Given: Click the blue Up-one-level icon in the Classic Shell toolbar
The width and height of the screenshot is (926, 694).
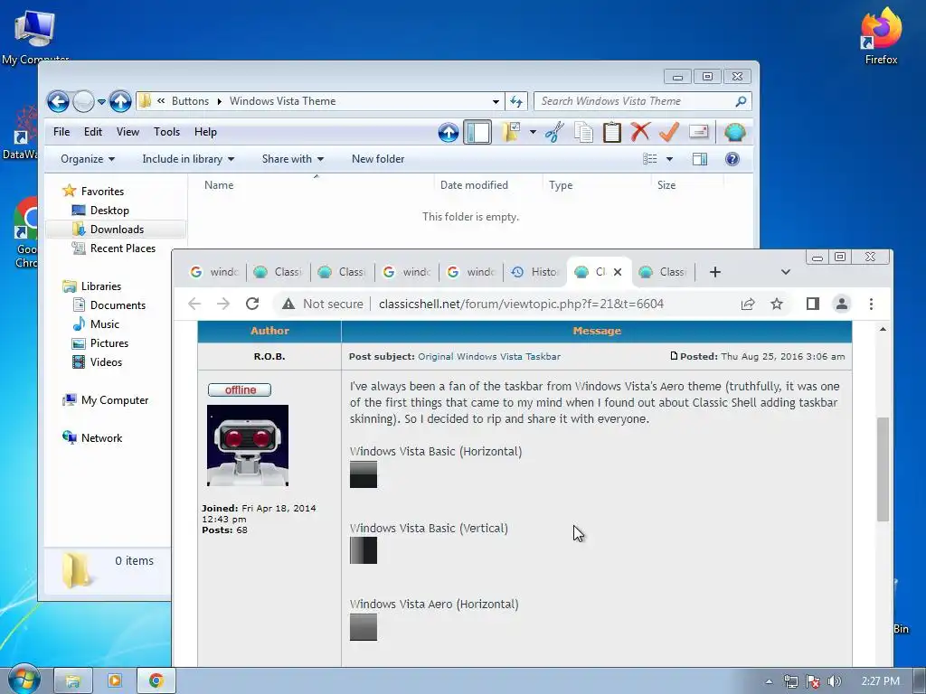Looking at the screenshot, I should [x=449, y=132].
